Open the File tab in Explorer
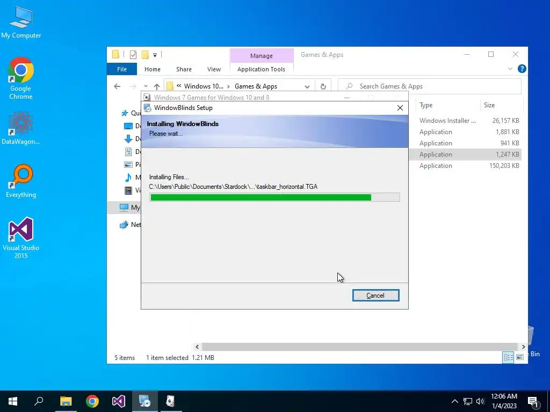Screen dimensions: 550x412 click(122, 69)
